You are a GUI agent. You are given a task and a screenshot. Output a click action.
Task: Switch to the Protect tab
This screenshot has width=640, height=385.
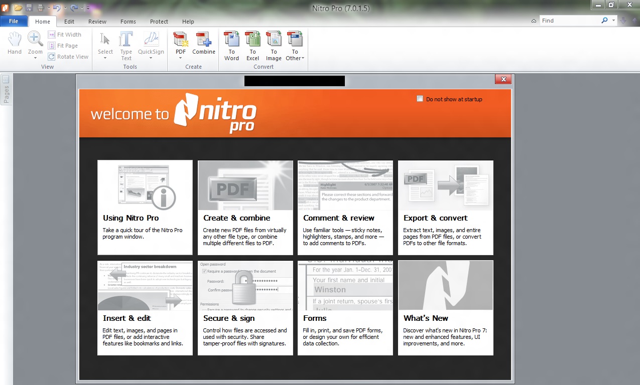tap(159, 22)
